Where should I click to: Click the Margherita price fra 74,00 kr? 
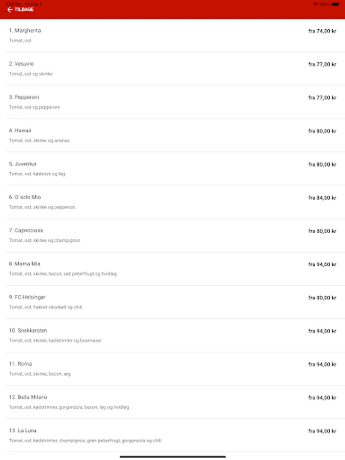[322, 31]
